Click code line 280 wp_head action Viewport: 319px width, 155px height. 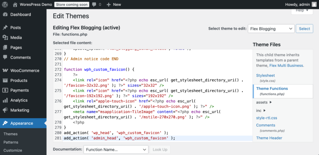116,133
